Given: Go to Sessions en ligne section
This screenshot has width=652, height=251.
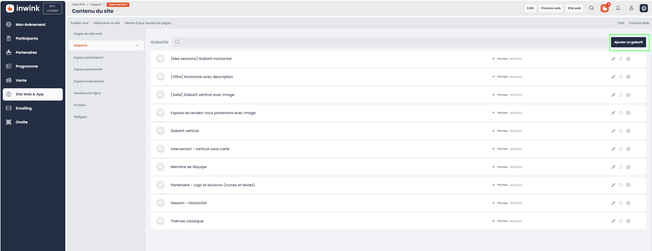Looking at the screenshot, I should click(x=87, y=93).
